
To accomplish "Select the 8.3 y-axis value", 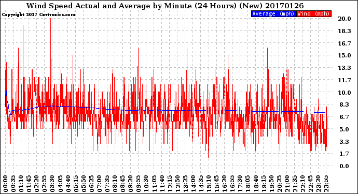I will pyautogui.click(x=345, y=105).
